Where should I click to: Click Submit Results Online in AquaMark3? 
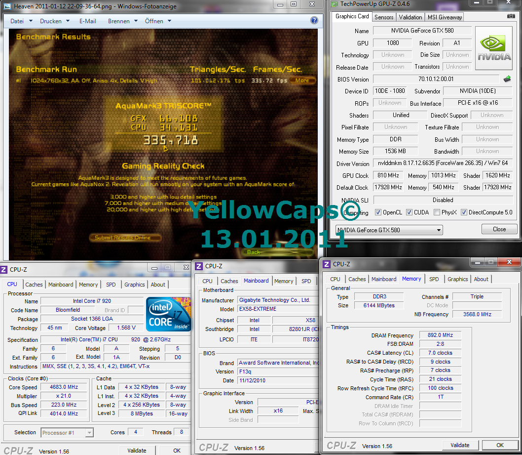click(x=125, y=238)
